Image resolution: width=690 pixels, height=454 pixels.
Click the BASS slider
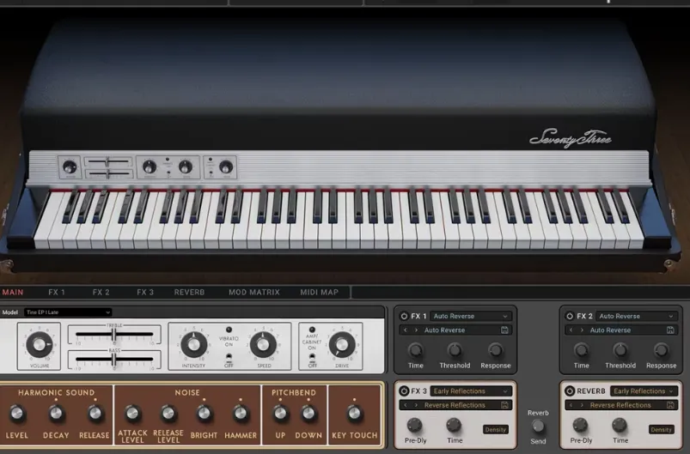[114, 360]
